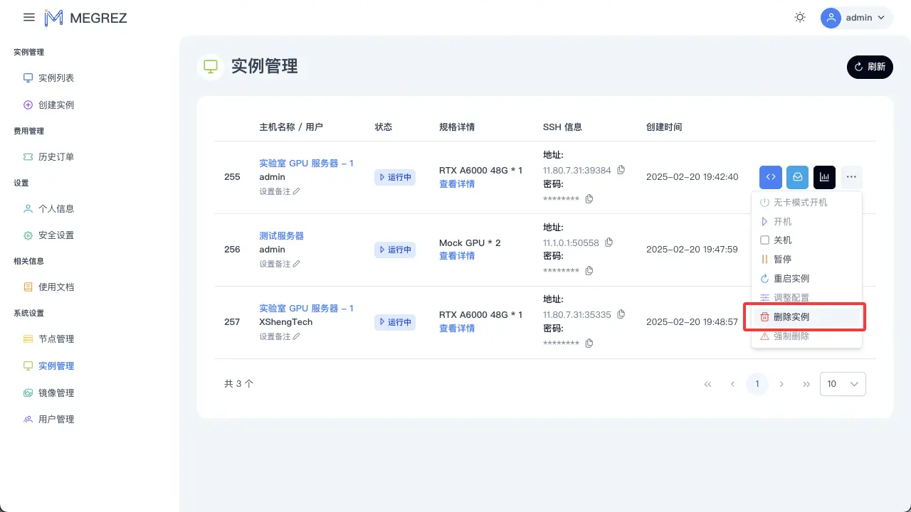This screenshot has height=512, width=911.
Task: Click the 刷新 refresh button
Action: [870, 67]
